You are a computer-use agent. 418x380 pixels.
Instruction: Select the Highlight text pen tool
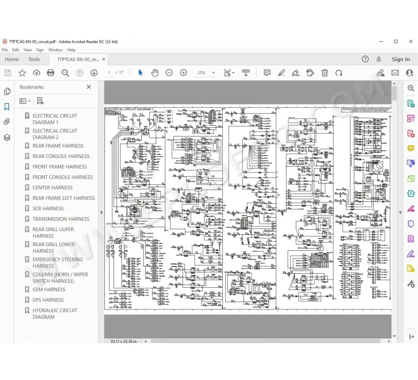281,73
